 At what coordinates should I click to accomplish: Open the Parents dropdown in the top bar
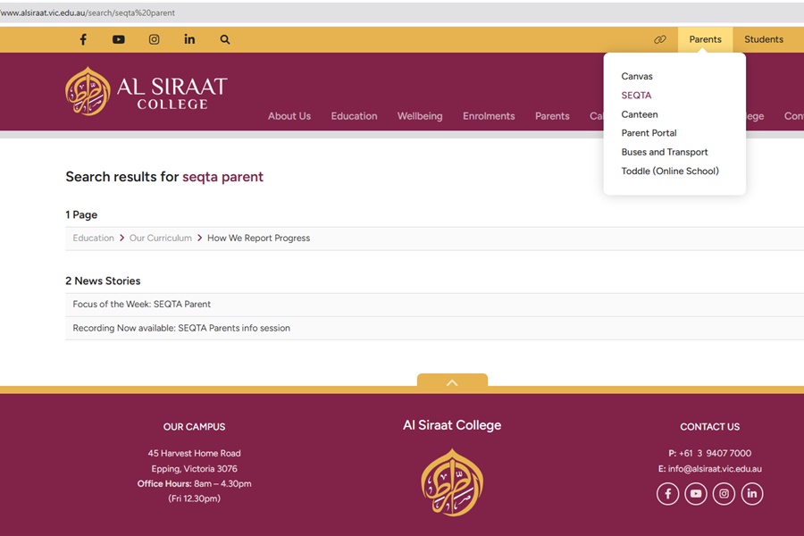pyautogui.click(x=705, y=39)
